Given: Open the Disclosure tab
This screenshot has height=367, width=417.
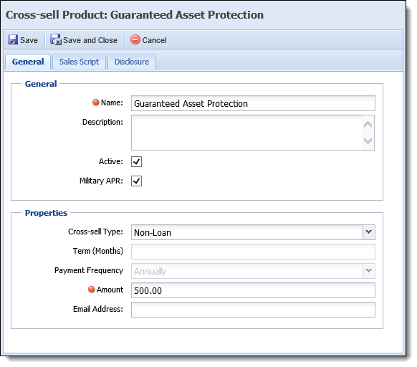Looking at the screenshot, I should point(132,62).
